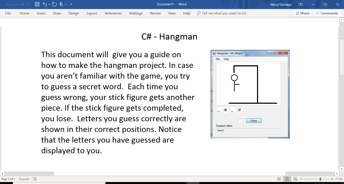Viewport: 344px width, 184px height.
Task: Toggle the AutoSave switch
Action: coord(26,4)
